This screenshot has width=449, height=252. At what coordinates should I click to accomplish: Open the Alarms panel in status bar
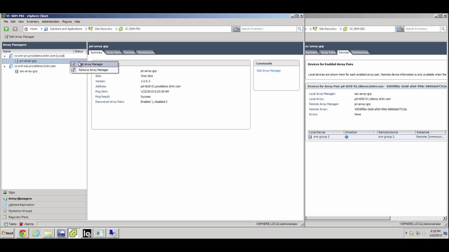pos(27,224)
